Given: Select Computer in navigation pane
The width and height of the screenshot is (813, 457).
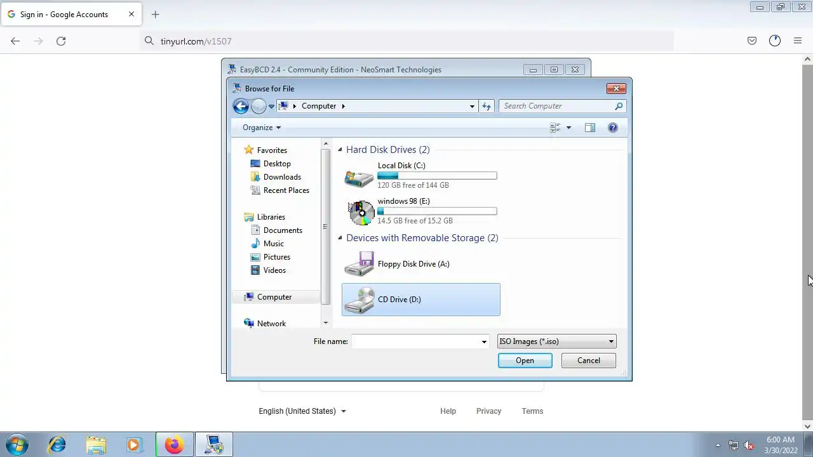Looking at the screenshot, I should tap(274, 297).
